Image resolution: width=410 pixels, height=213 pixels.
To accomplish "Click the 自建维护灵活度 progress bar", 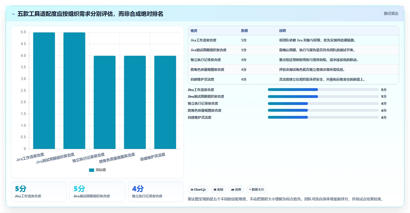I will [323, 117].
